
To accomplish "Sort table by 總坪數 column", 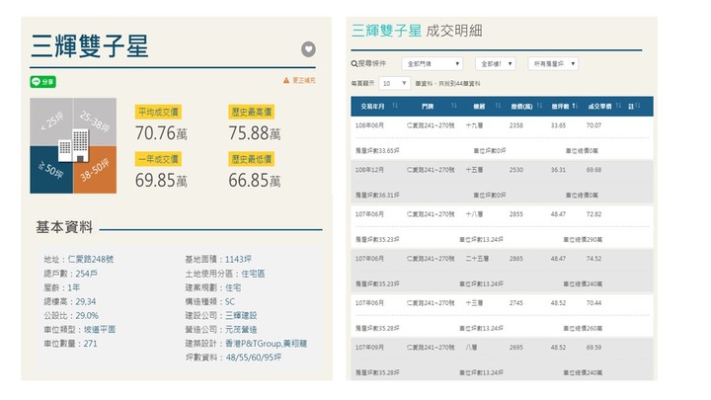I will click(x=562, y=106).
